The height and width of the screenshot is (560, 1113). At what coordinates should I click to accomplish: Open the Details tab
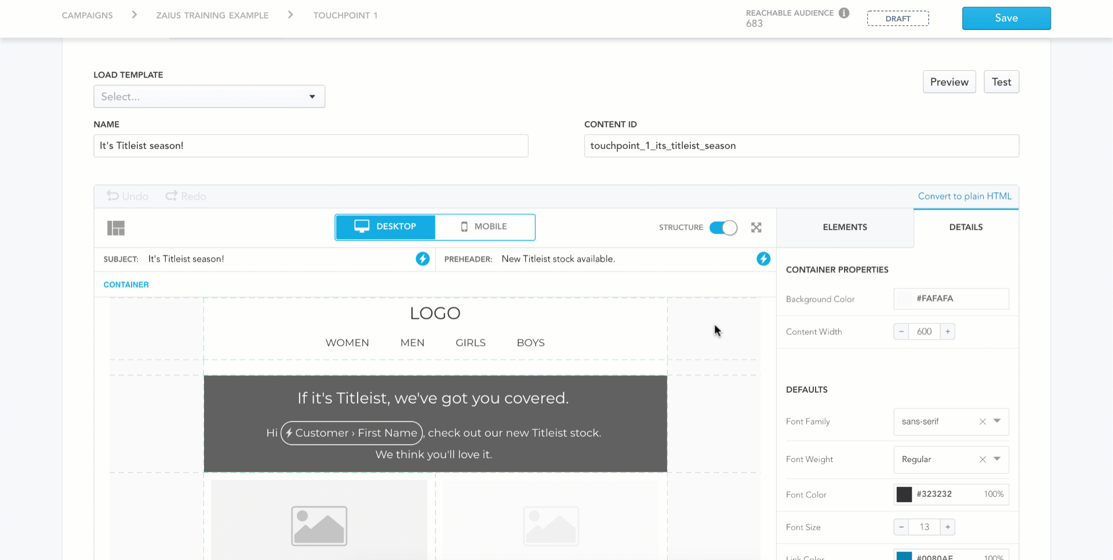(966, 227)
